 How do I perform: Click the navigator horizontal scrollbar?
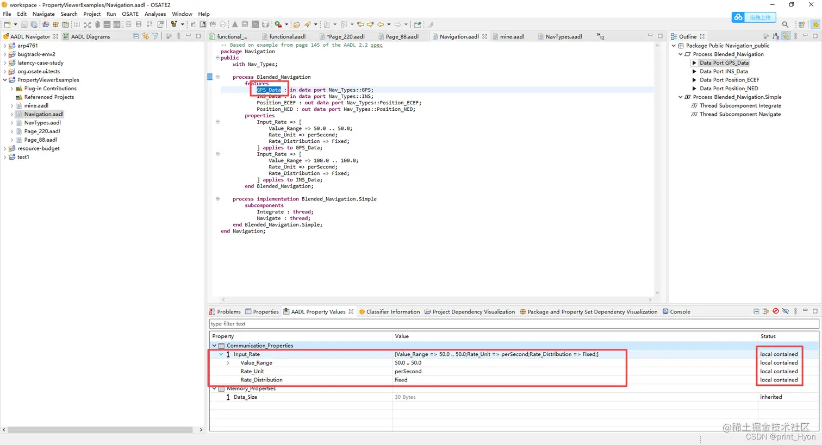(x=100, y=430)
